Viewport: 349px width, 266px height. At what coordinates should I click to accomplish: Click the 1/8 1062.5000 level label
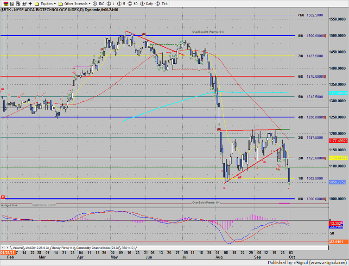tap(311, 178)
